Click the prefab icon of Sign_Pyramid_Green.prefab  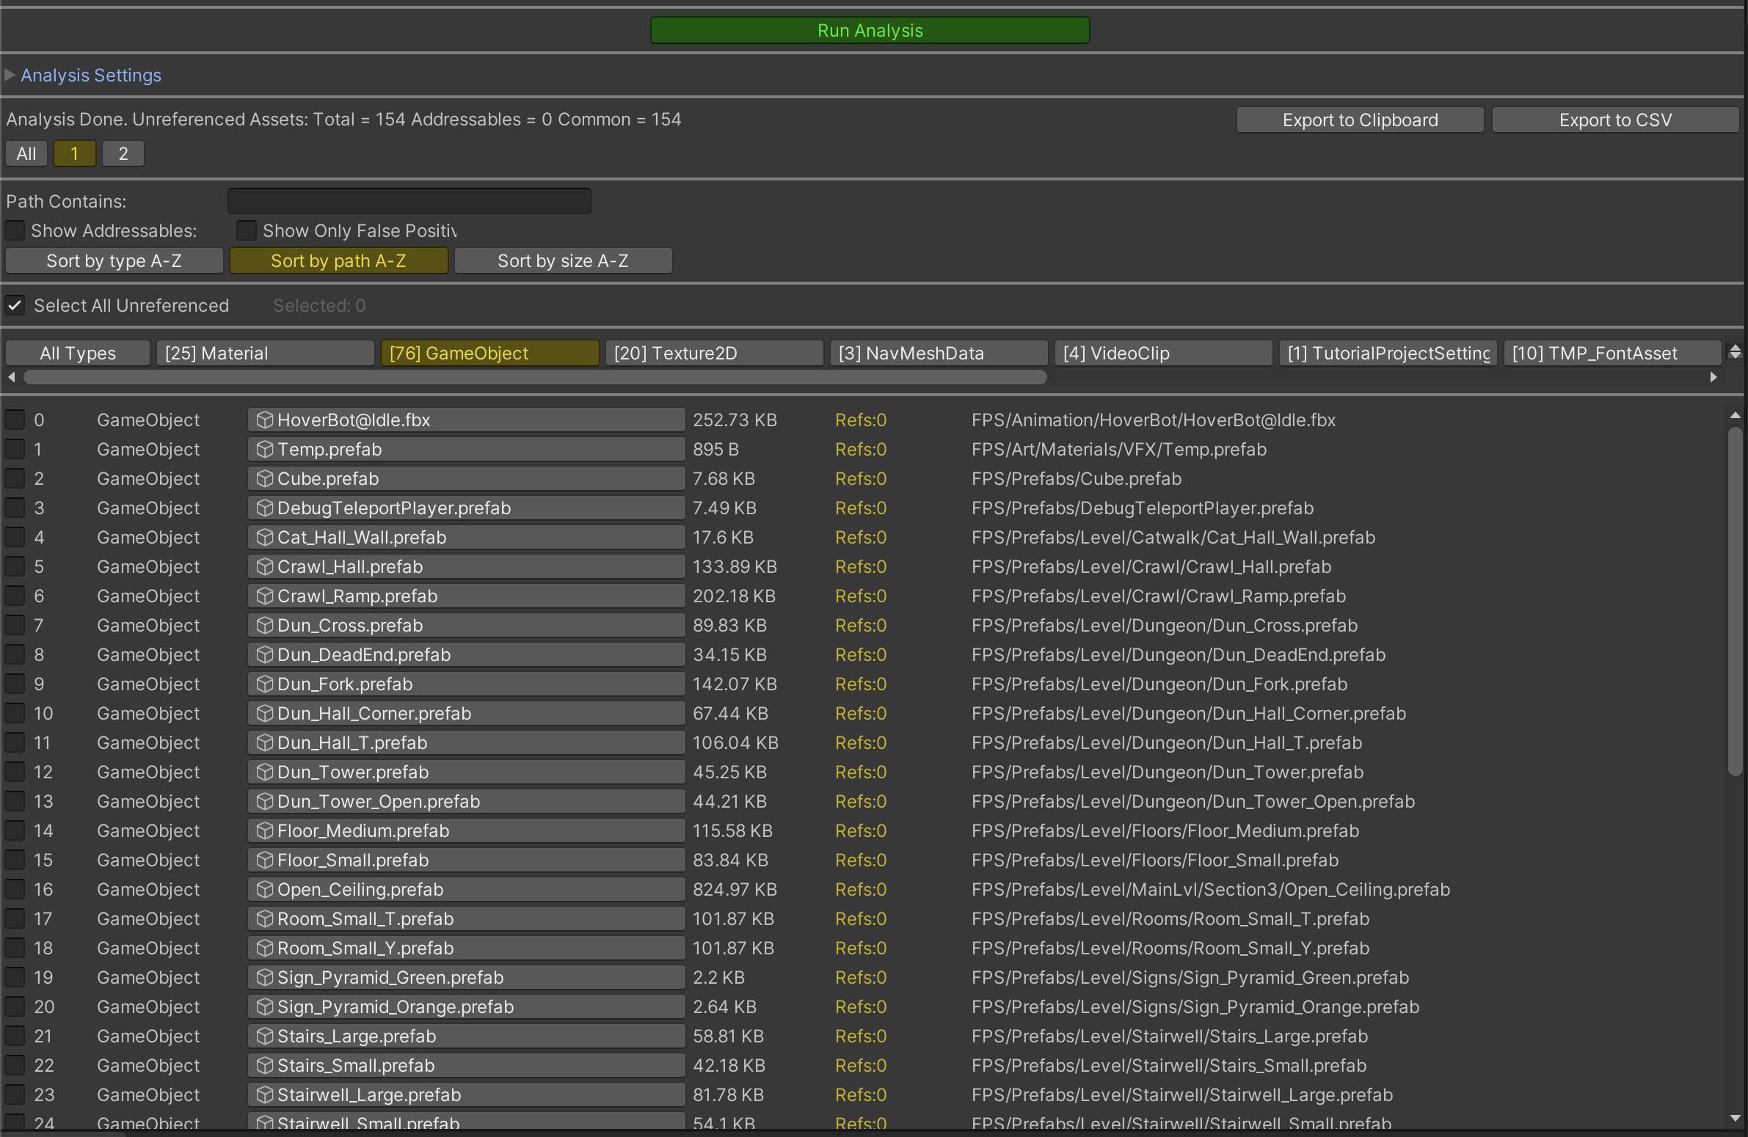264,978
